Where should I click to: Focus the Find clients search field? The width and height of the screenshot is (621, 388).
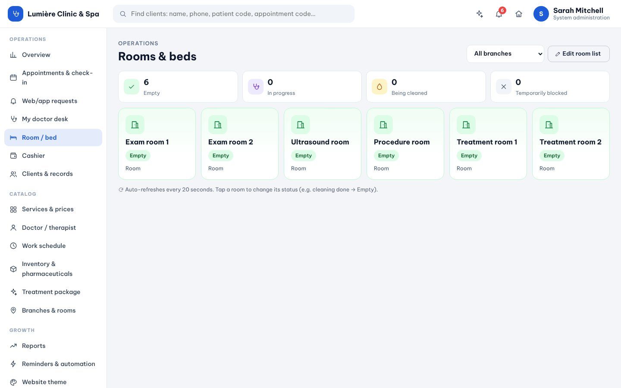point(234,14)
